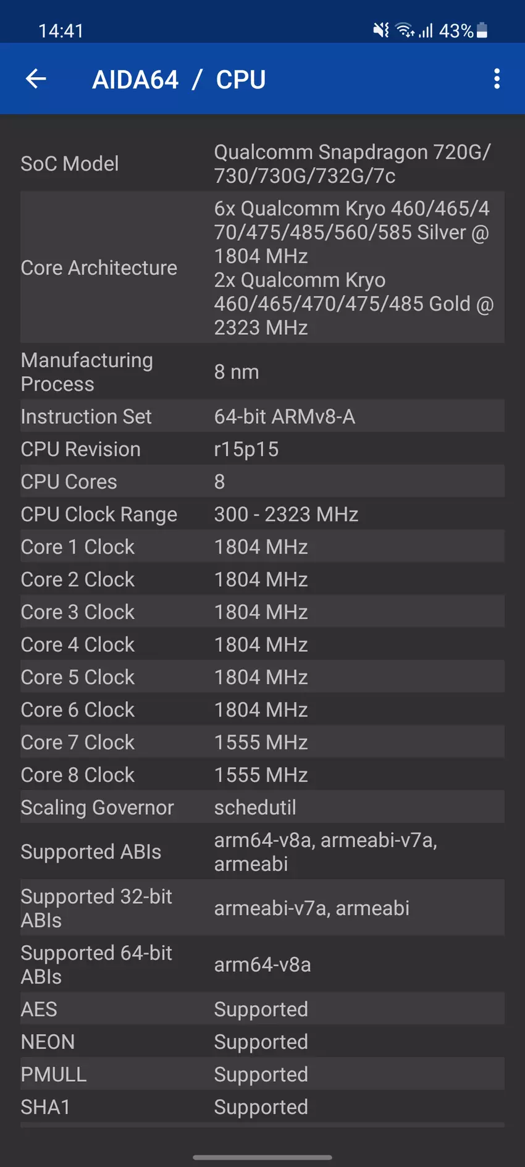Tap the signal strength bars icon
Image resolution: width=525 pixels, height=1167 pixels.
click(426, 30)
